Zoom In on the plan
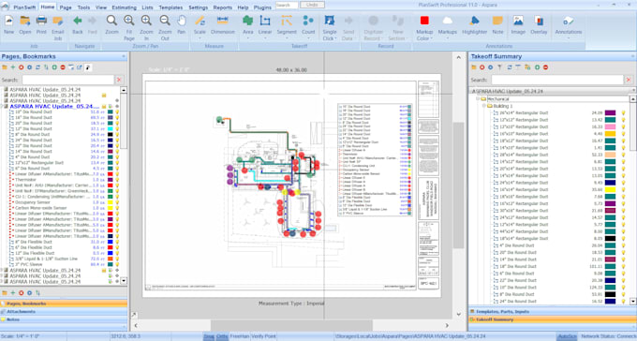The height and width of the screenshot is (341, 637). (146, 28)
